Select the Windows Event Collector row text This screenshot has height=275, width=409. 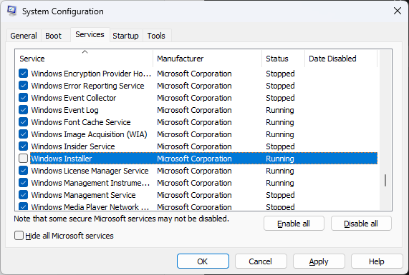[x=74, y=98]
